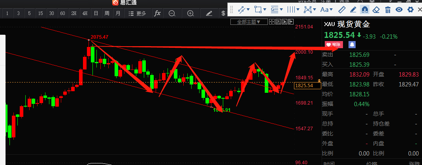This screenshot has height=165, width=422.
Task: Select the eraser tool
Action: pyautogui.click(x=376, y=9)
